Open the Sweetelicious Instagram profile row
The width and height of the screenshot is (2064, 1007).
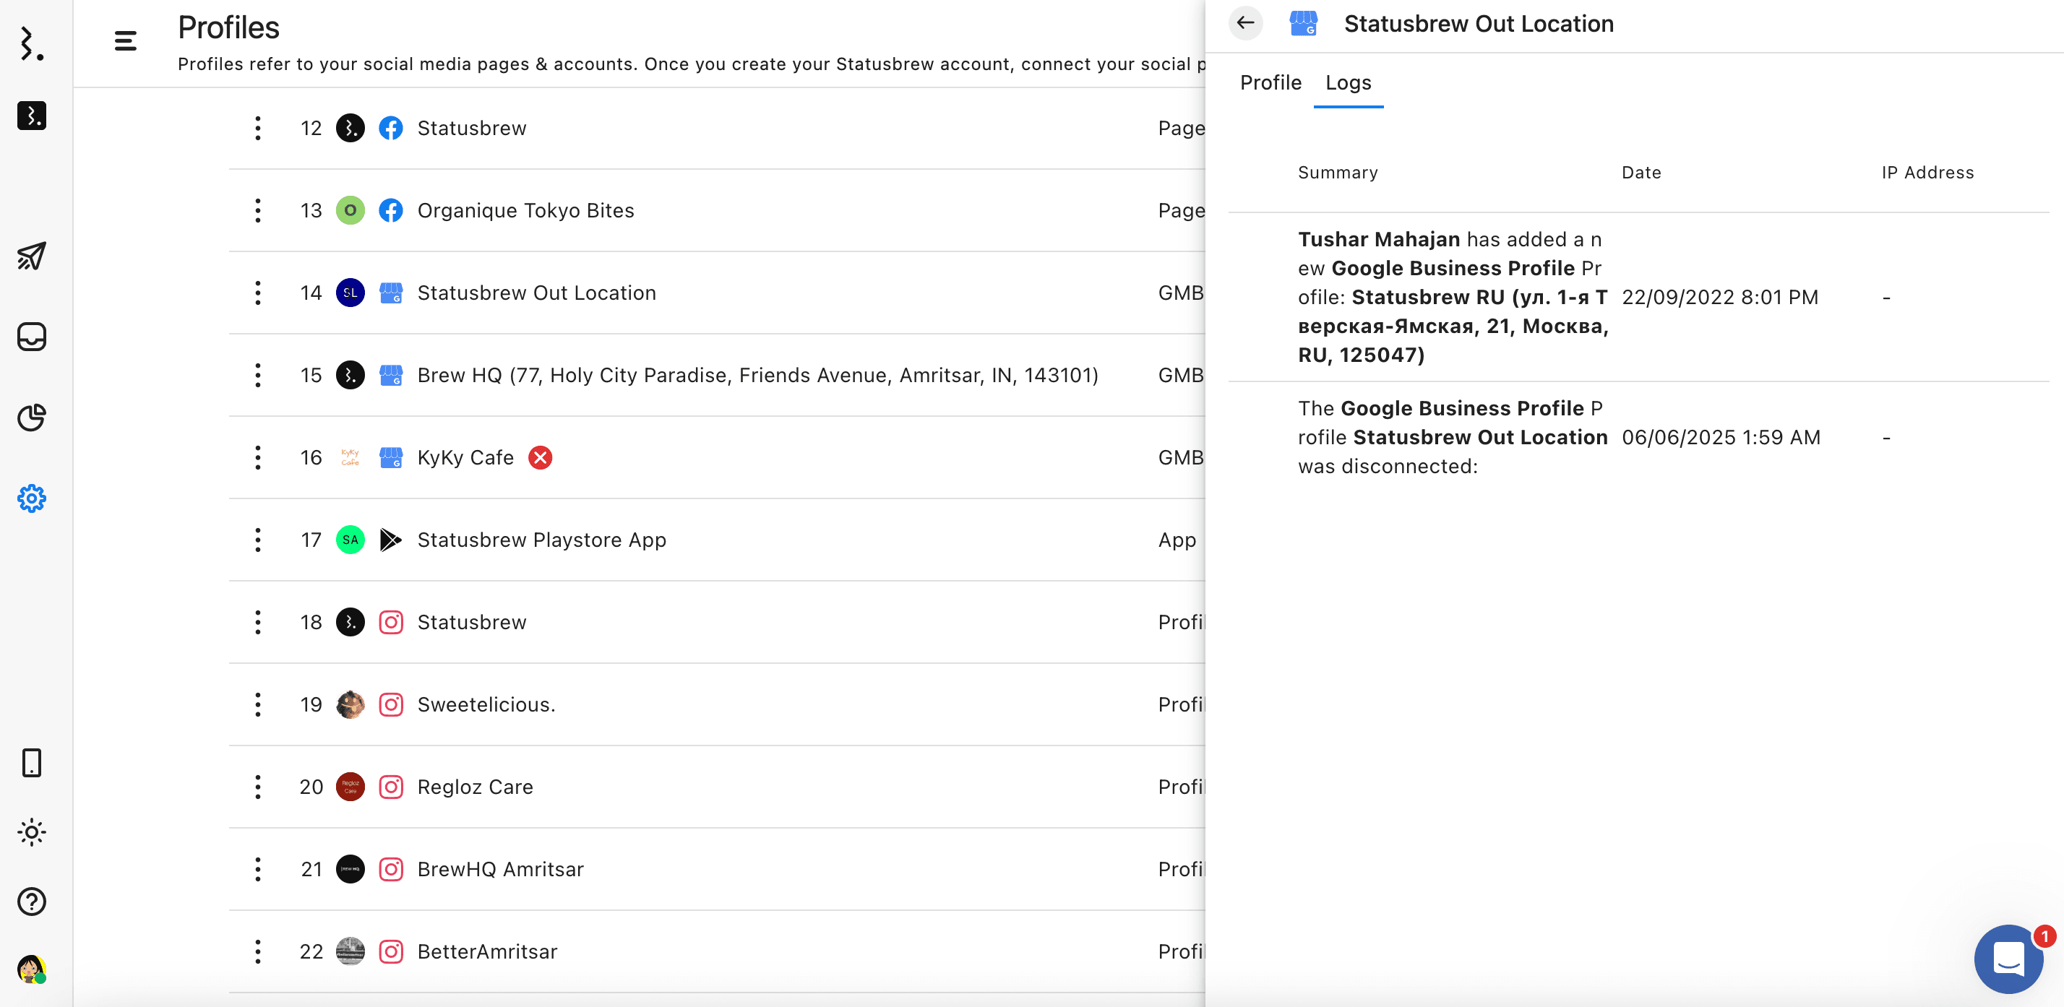[x=486, y=704]
